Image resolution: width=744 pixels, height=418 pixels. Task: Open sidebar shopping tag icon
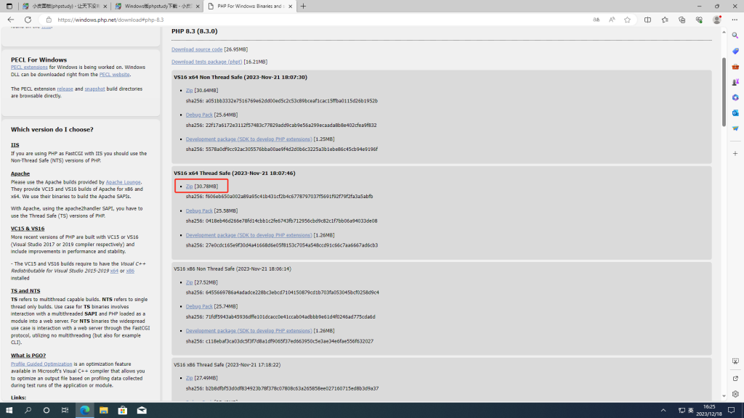coord(735,52)
